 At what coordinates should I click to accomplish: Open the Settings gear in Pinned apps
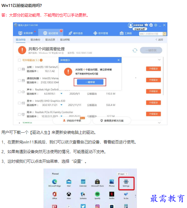126,181
